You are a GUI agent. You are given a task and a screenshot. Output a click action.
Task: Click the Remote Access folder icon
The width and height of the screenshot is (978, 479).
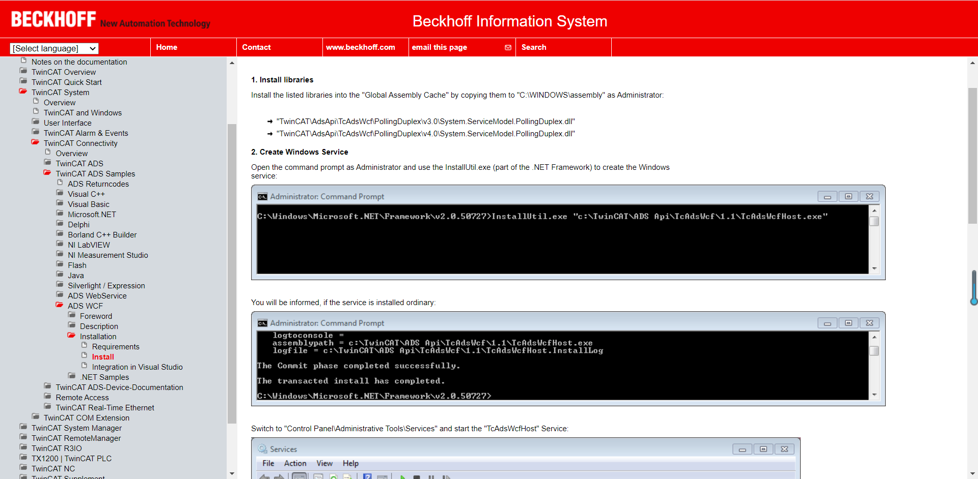tap(48, 396)
